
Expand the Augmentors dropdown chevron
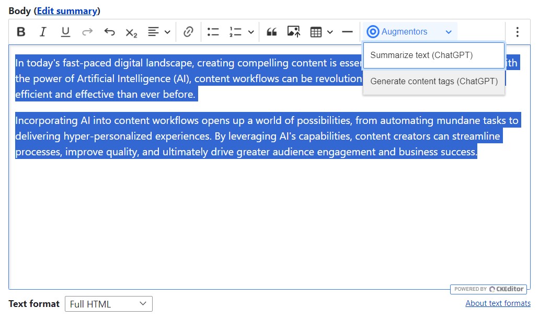point(449,31)
